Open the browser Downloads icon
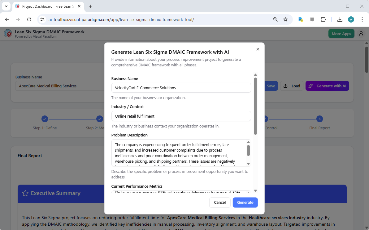Image resolution: width=369 pixels, height=230 pixels. [x=340, y=19]
